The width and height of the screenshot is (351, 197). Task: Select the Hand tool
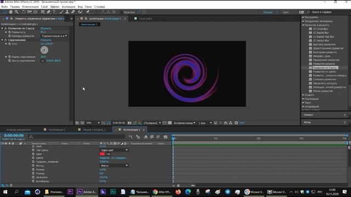click(x=10, y=12)
